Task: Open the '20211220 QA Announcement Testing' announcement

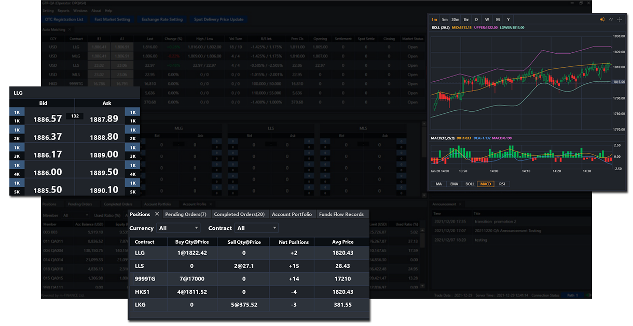Action: 507,231
